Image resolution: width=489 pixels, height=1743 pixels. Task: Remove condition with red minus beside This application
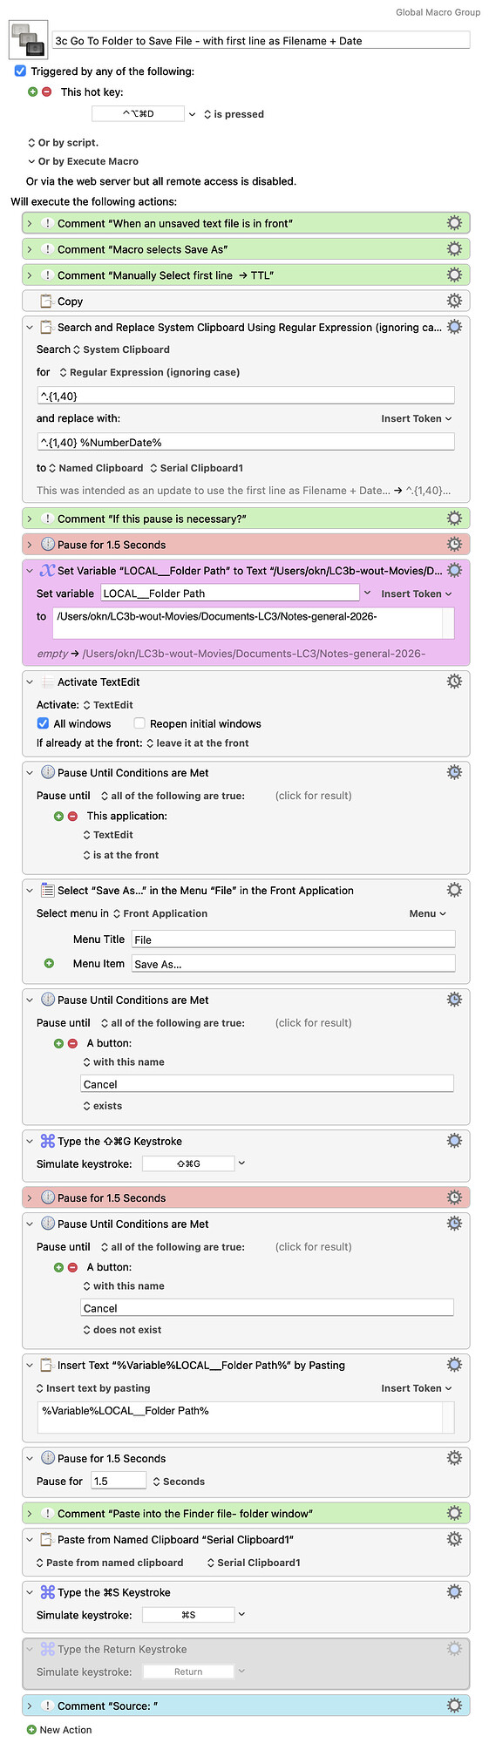coord(73,816)
